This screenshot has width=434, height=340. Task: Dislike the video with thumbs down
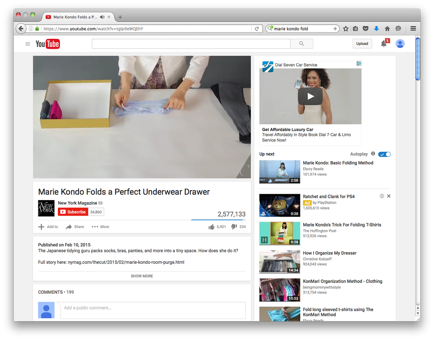click(234, 227)
